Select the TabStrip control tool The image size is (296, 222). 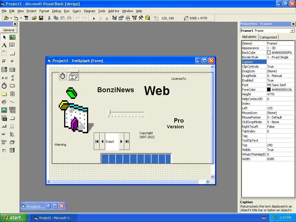pyautogui.click(x=12, y=118)
